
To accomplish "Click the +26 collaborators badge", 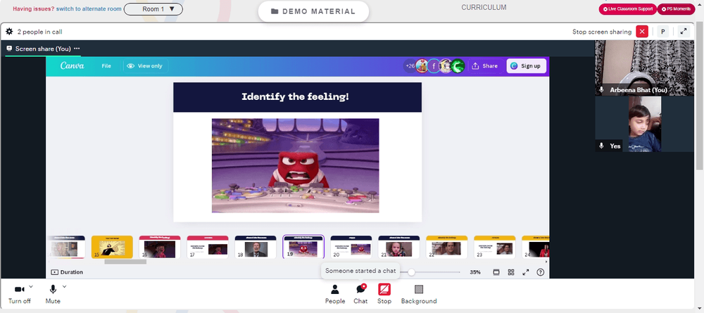I will [x=410, y=66].
